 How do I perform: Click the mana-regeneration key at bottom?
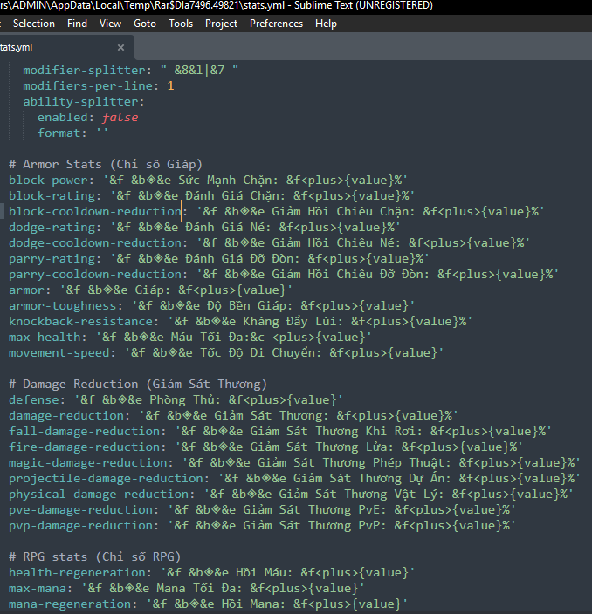[x=70, y=604]
